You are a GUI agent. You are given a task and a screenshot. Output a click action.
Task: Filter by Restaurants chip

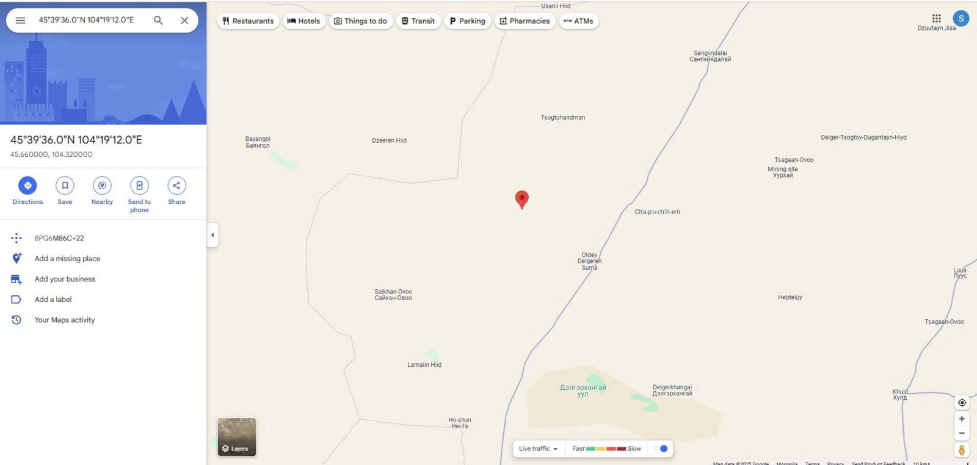tap(248, 21)
